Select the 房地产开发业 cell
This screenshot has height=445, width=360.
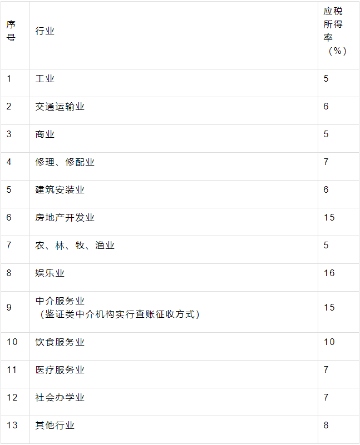[x=65, y=217]
